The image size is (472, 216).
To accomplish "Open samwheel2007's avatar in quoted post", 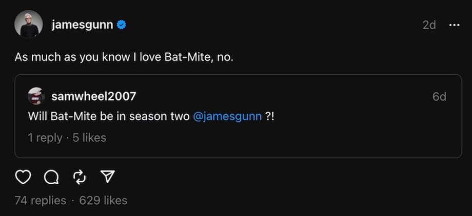I will pos(36,96).
